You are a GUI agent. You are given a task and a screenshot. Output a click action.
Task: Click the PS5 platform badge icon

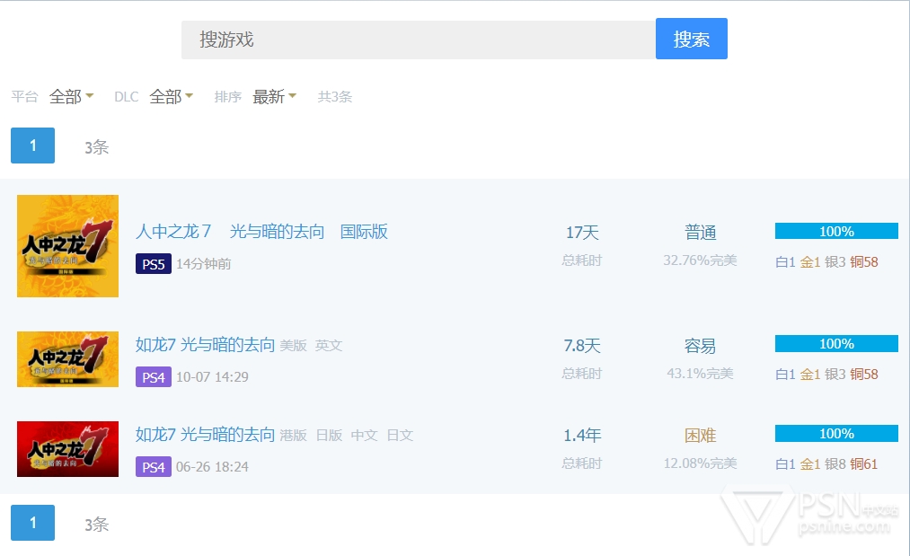(153, 264)
